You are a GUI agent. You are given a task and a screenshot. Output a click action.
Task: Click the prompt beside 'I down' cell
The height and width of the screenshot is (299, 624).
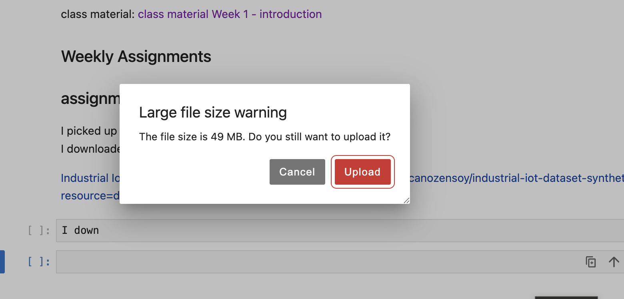coord(39,231)
